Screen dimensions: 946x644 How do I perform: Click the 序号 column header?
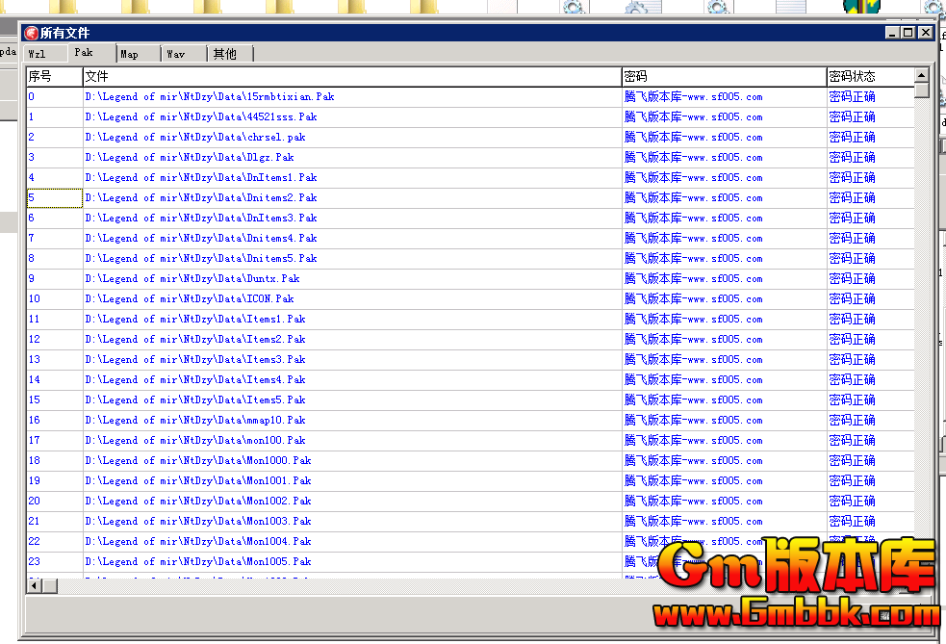[x=54, y=76]
